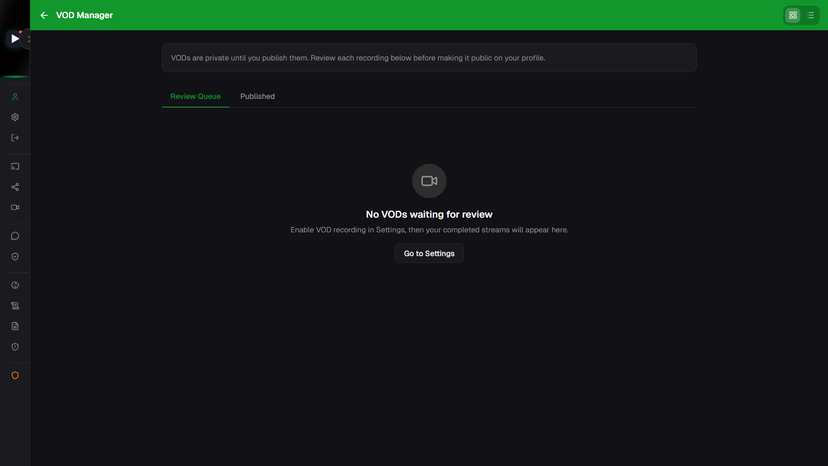Click the circular video camera placeholder graphic
828x466 pixels.
pyautogui.click(x=428, y=181)
